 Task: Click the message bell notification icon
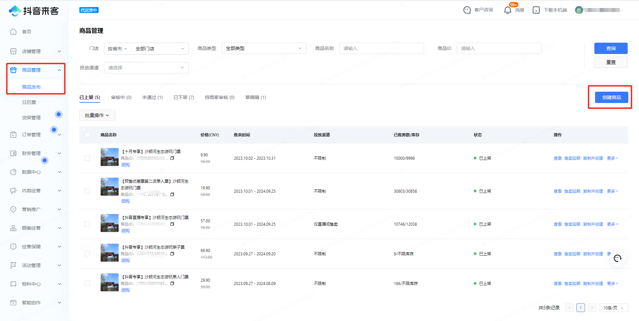coord(507,10)
